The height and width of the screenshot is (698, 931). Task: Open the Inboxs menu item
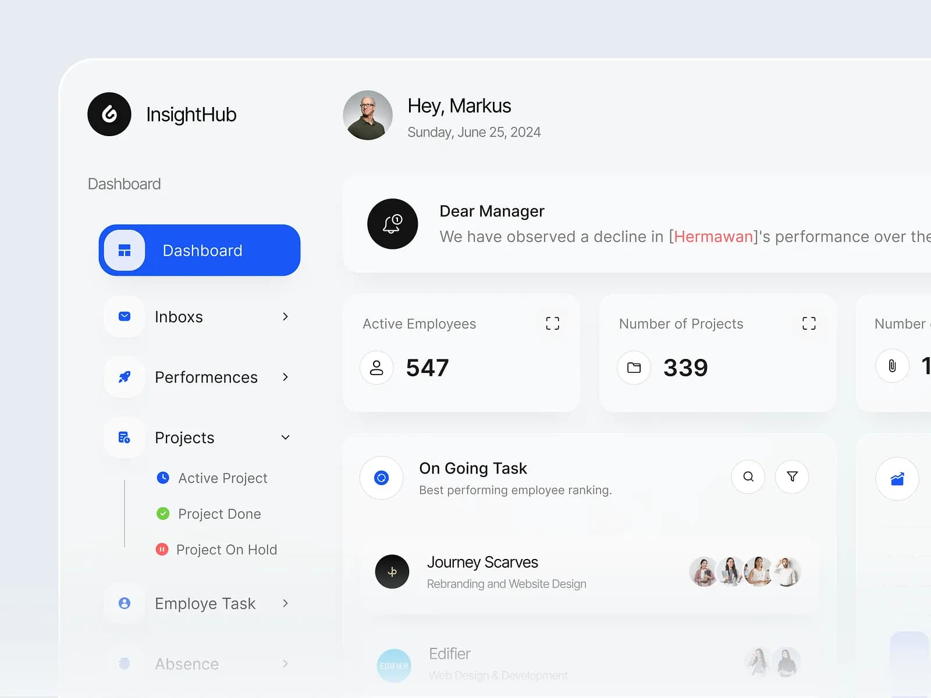click(200, 316)
